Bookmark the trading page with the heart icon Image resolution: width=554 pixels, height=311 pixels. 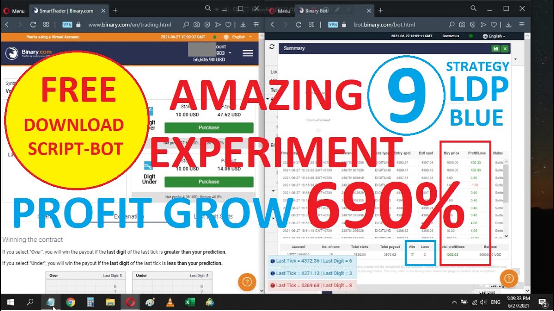coord(228,25)
